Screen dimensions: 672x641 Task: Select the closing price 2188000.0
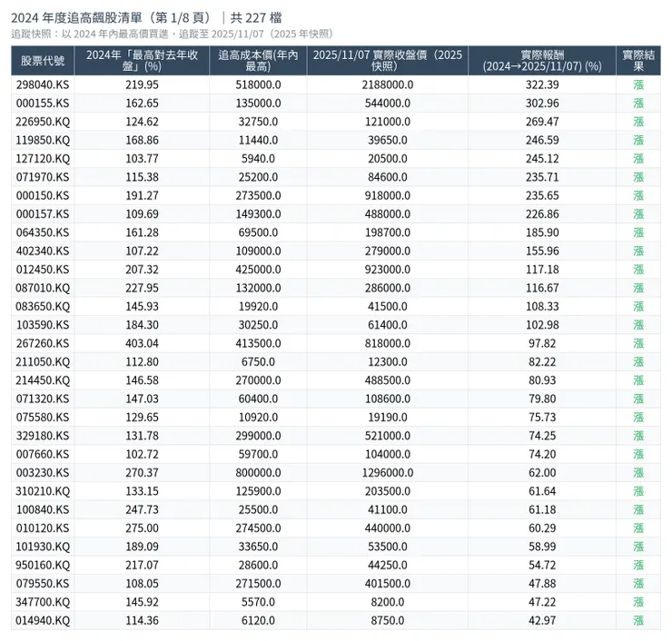(388, 84)
